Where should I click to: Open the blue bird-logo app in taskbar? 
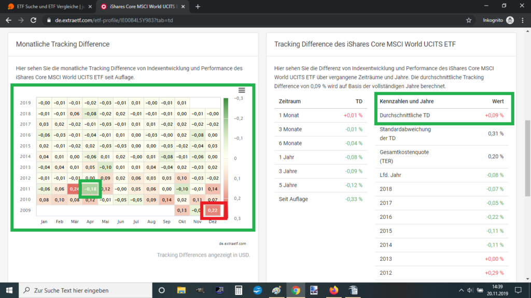(x=257, y=290)
